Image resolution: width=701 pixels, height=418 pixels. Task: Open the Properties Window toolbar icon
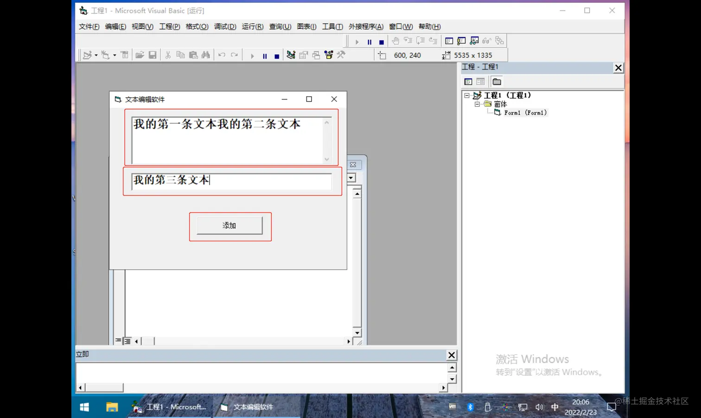pyautogui.click(x=303, y=55)
